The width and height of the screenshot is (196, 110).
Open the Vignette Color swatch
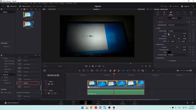coord(169,52)
